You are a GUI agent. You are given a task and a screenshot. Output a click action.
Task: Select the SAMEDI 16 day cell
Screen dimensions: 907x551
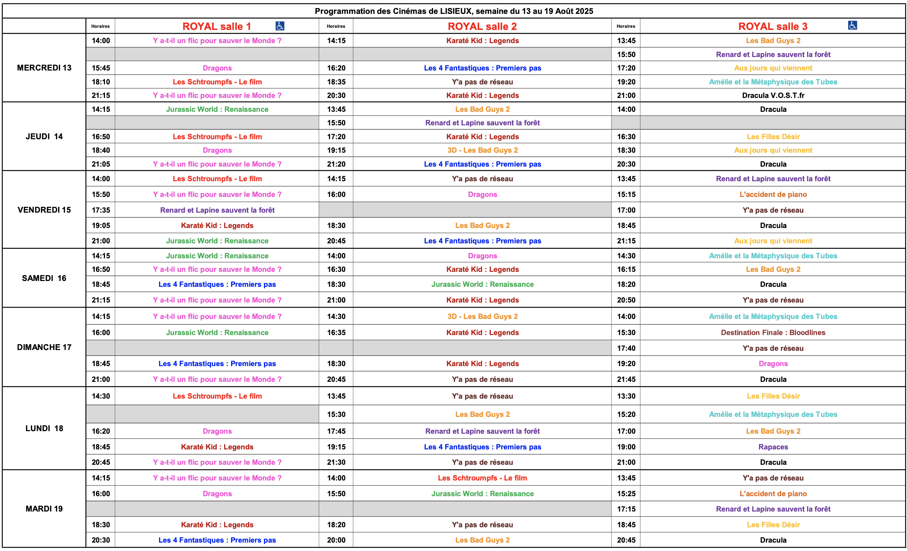click(x=44, y=278)
